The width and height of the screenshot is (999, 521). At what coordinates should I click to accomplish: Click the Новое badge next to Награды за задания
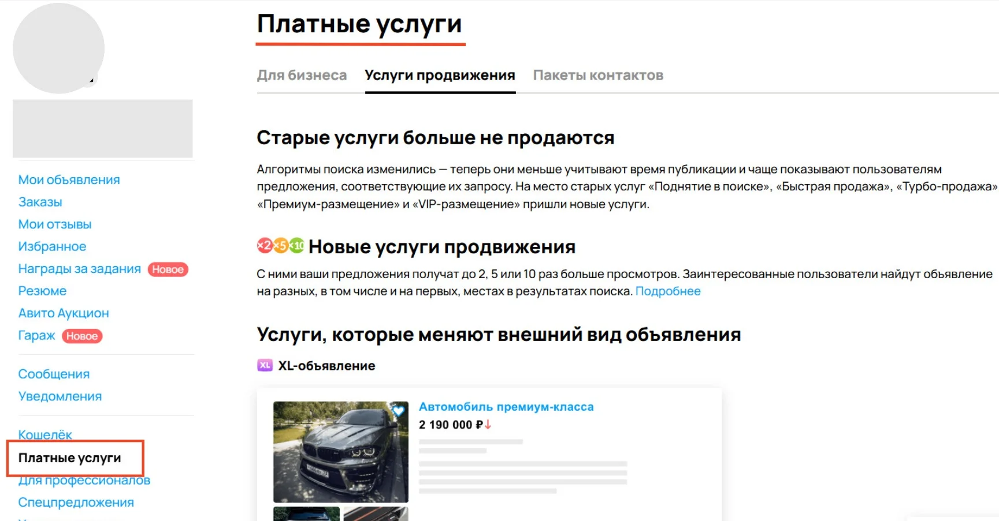[x=168, y=269]
